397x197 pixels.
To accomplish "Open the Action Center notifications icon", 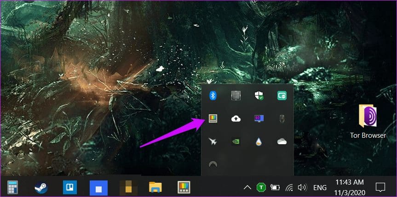I will [380, 187].
